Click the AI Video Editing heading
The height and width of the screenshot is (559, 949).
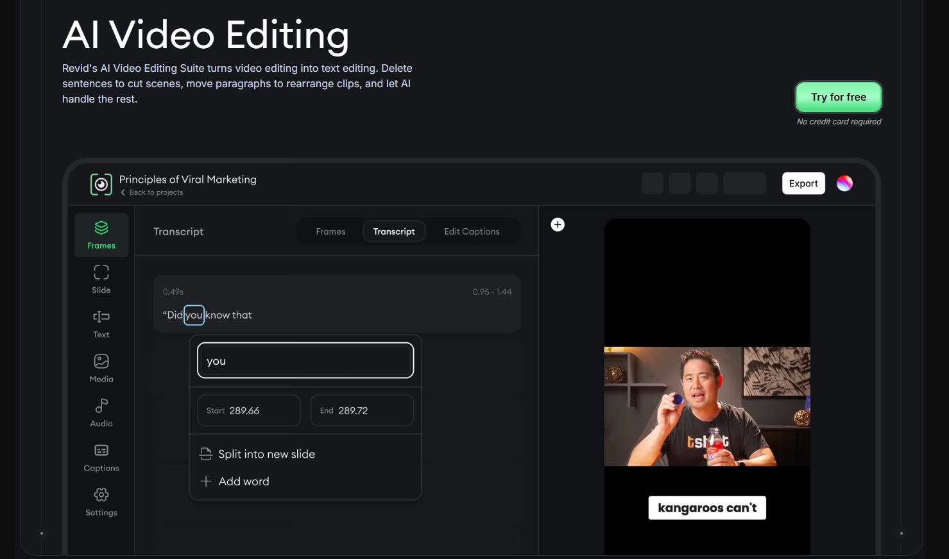(x=206, y=35)
